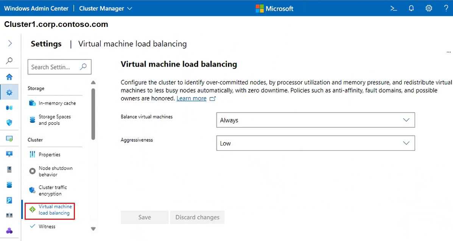
Task: Click the Witness checkmark icon
Action: click(33, 226)
